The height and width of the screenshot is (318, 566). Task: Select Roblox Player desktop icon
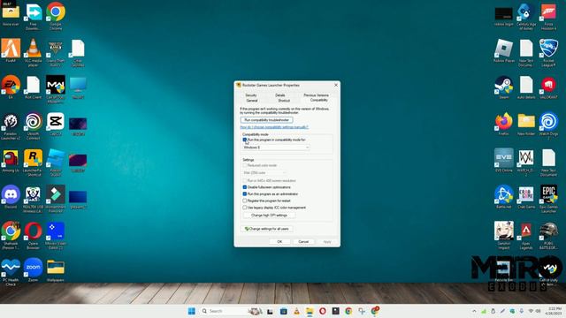coord(503,50)
